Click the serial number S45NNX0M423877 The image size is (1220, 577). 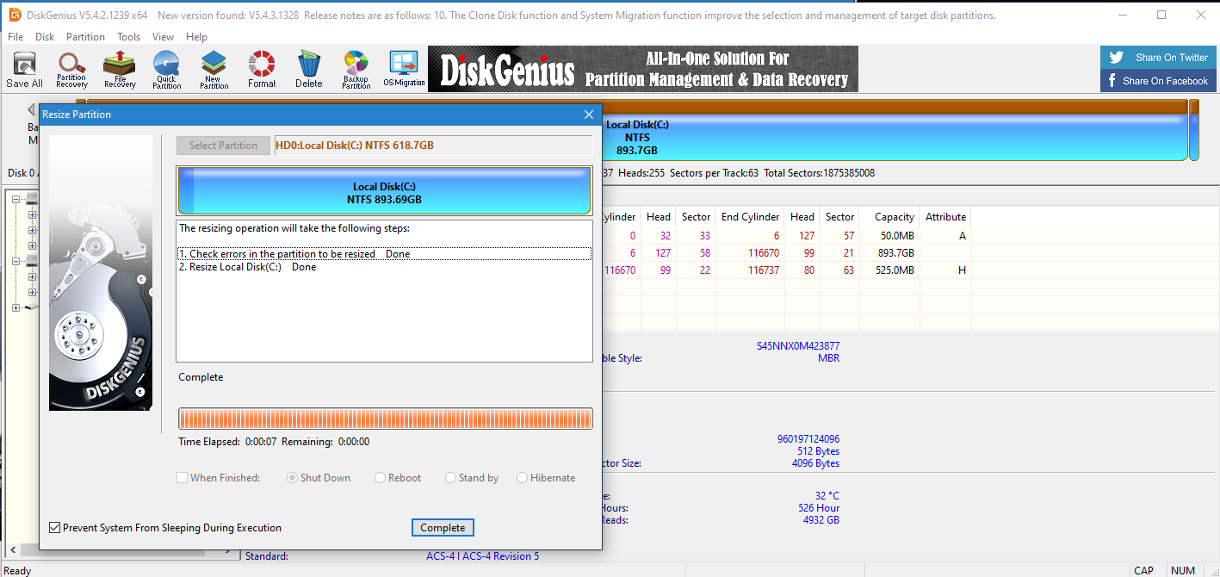pos(798,346)
